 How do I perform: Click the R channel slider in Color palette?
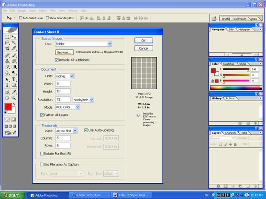pyautogui.click(x=236, y=69)
